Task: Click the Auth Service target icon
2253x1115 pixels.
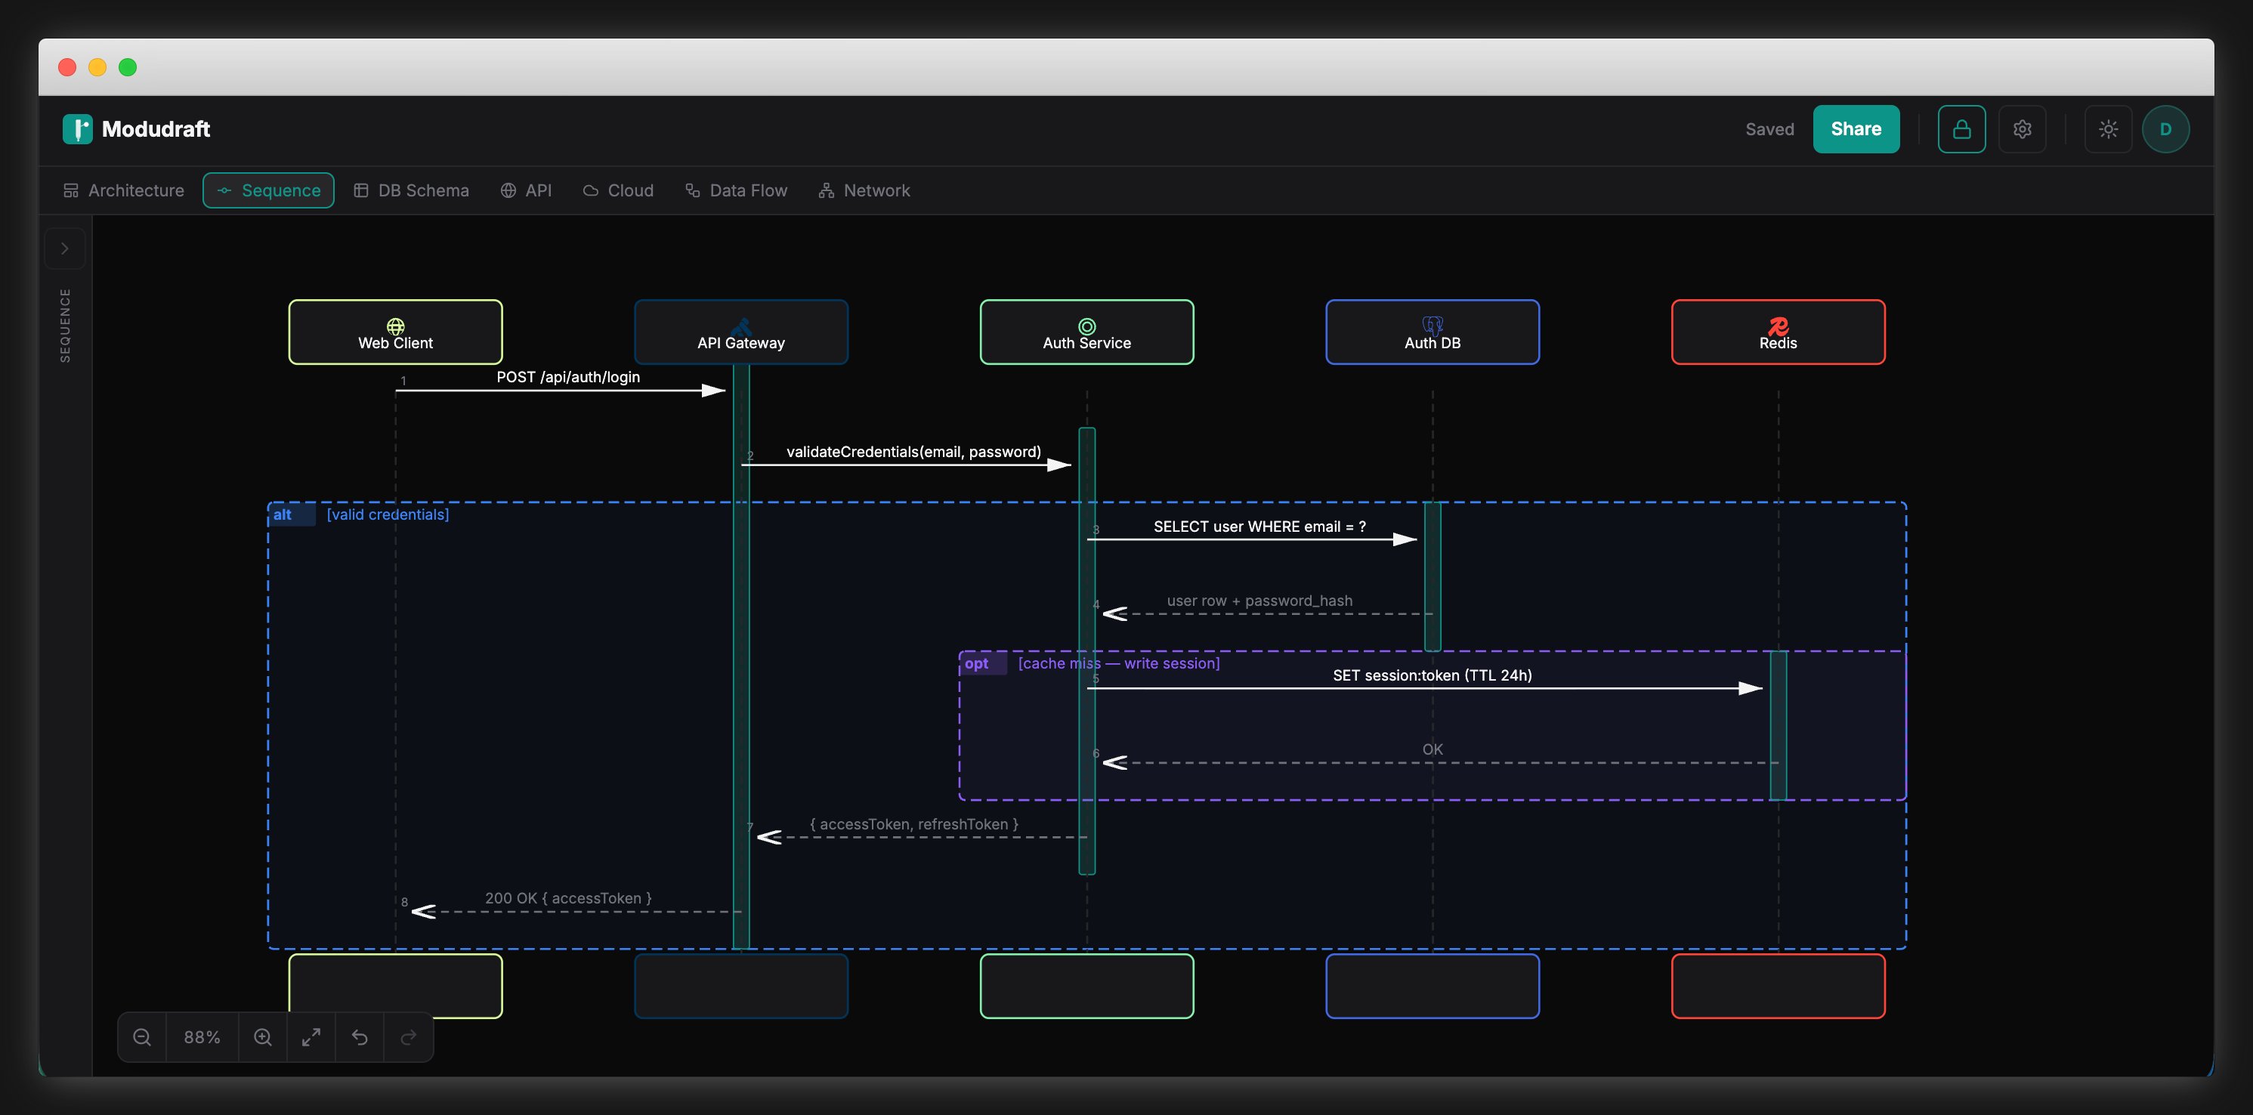Action: pos(1086,326)
